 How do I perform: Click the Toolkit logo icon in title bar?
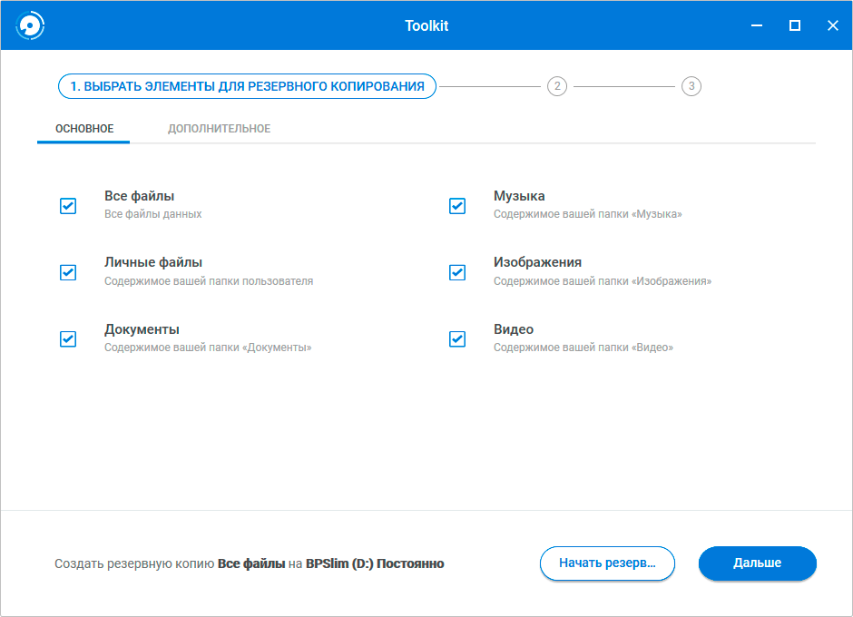pos(30,25)
